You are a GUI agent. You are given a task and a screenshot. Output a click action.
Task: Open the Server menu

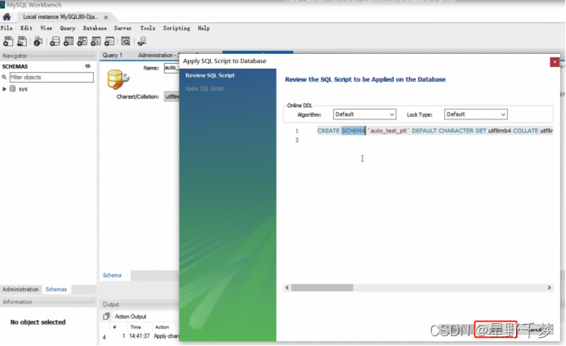coord(123,28)
